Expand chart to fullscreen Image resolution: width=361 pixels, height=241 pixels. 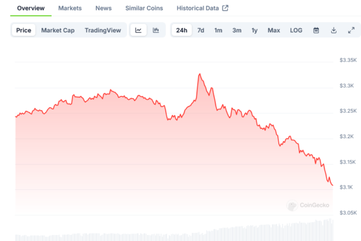pos(351,30)
